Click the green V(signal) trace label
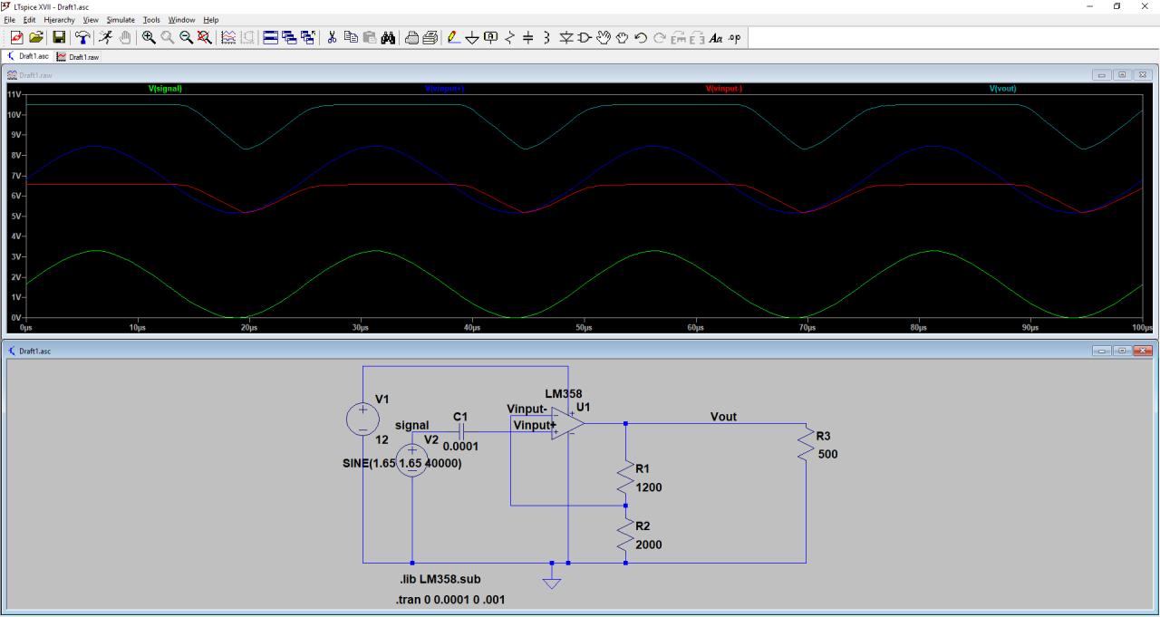The width and height of the screenshot is (1160, 617). [x=165, y=89]
